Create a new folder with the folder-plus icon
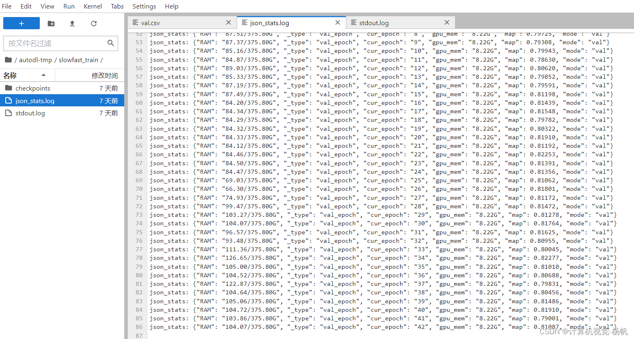Screen dimensions: 634x339 51,24
